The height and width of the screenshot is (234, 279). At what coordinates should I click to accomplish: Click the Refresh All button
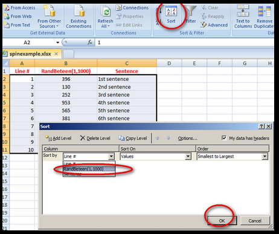106,17
